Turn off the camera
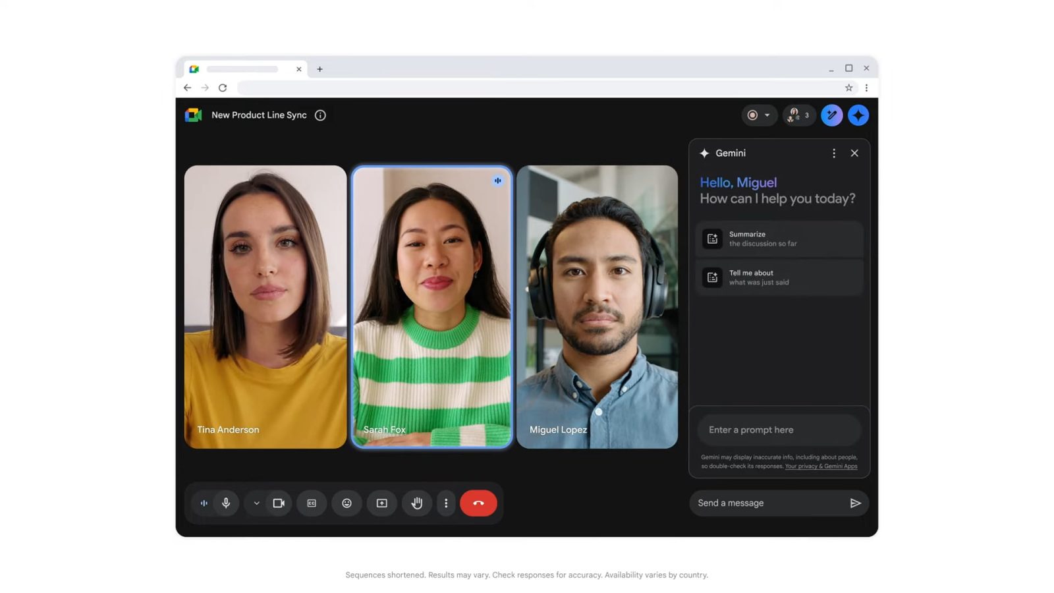 pyautogui.click(x=279, y=503)
